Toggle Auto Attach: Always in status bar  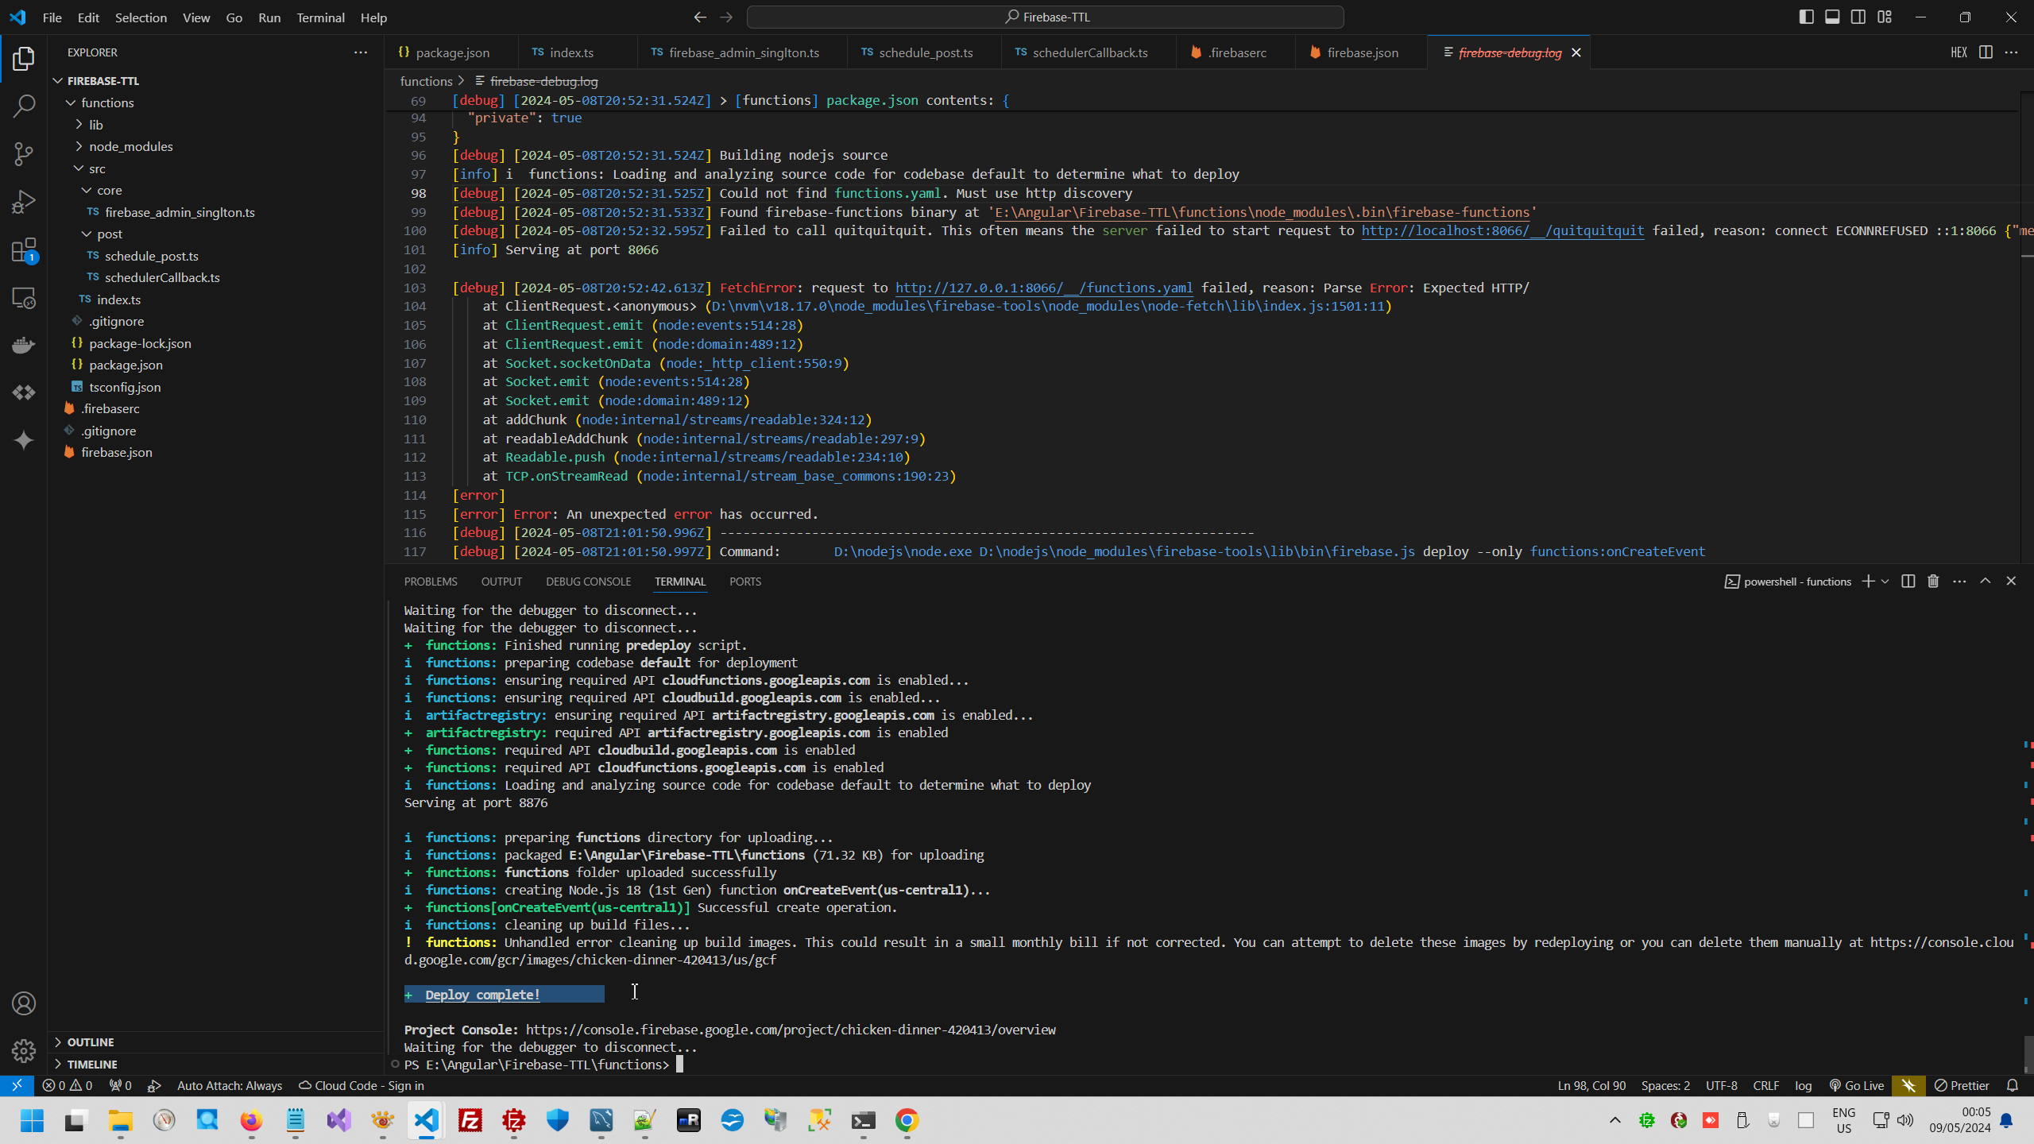pyautogui.click(x=229, y=1085)
